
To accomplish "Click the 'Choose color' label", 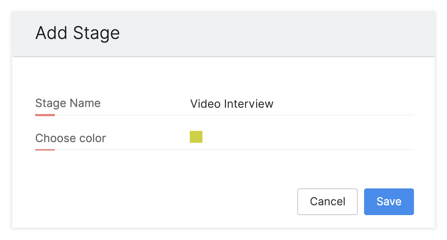I will click(x=70, y=138).
